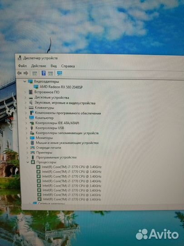
Task: Expand Компоненты программного обеспечения
Action: (26, 113)
